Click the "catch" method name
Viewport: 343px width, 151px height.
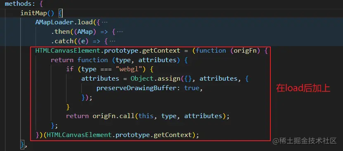coord(64,41)
